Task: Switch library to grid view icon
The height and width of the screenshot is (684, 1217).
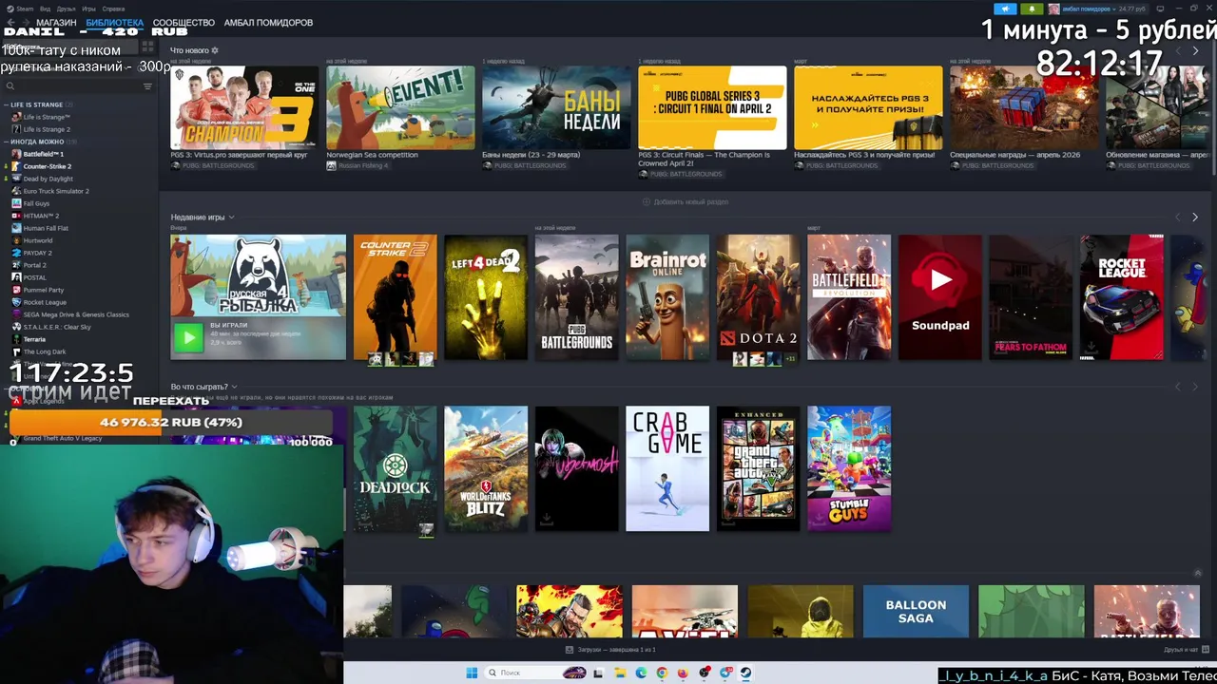Action: 147,45
